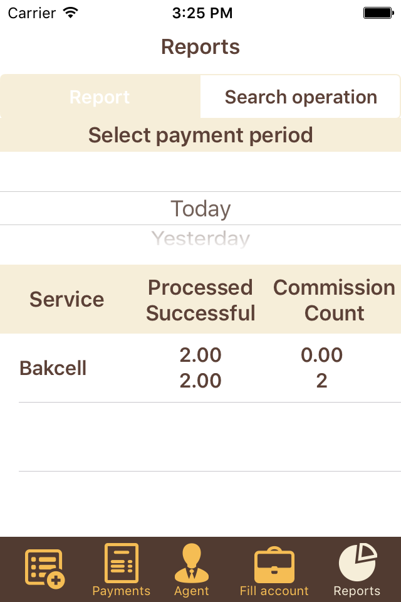This screenshot has width=401, height=602.
Task: Select Today in the period picker
Action: point(200,209)
